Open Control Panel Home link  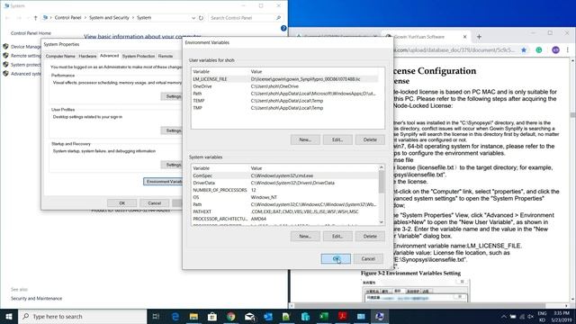(x=31, y=33)
